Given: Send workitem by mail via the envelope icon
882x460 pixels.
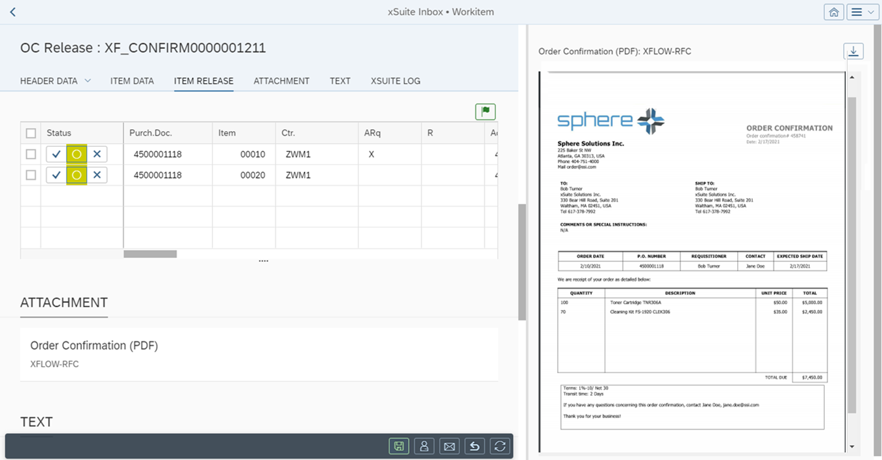Looking at the screenshot, I should pyautogui.click(x=449, y=446).
